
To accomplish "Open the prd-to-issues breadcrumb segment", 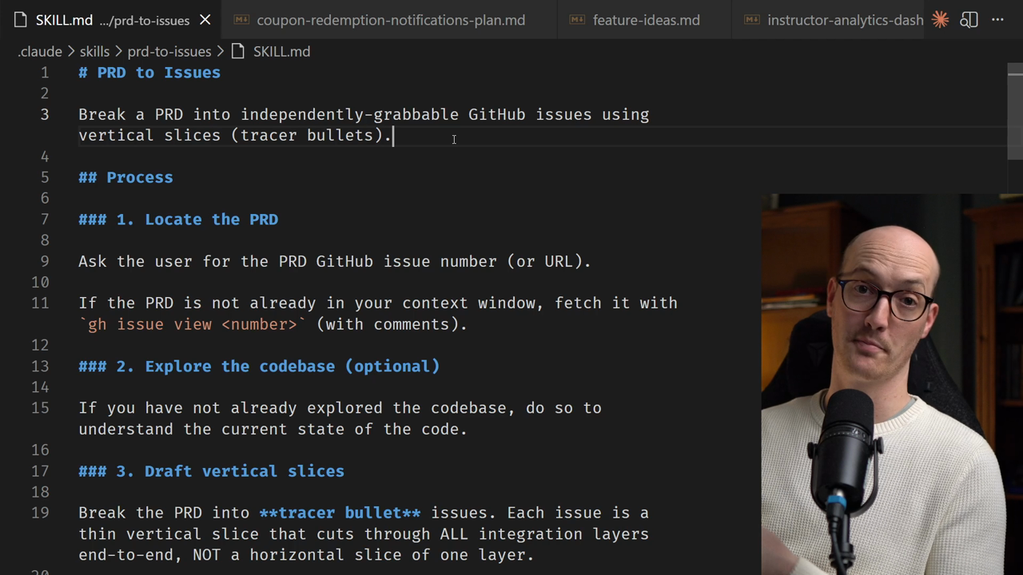I will 169,51.
